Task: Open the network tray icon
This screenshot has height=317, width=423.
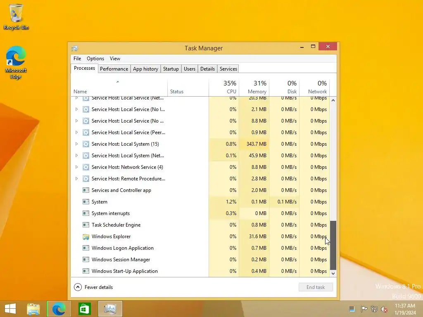Action: [374, 309]
